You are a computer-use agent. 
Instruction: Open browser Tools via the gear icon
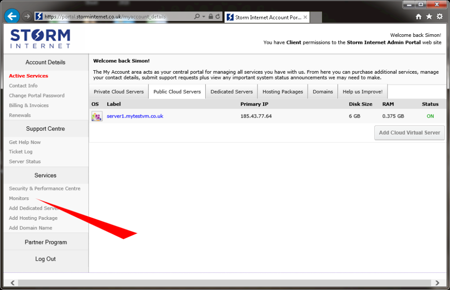[439, 16]
